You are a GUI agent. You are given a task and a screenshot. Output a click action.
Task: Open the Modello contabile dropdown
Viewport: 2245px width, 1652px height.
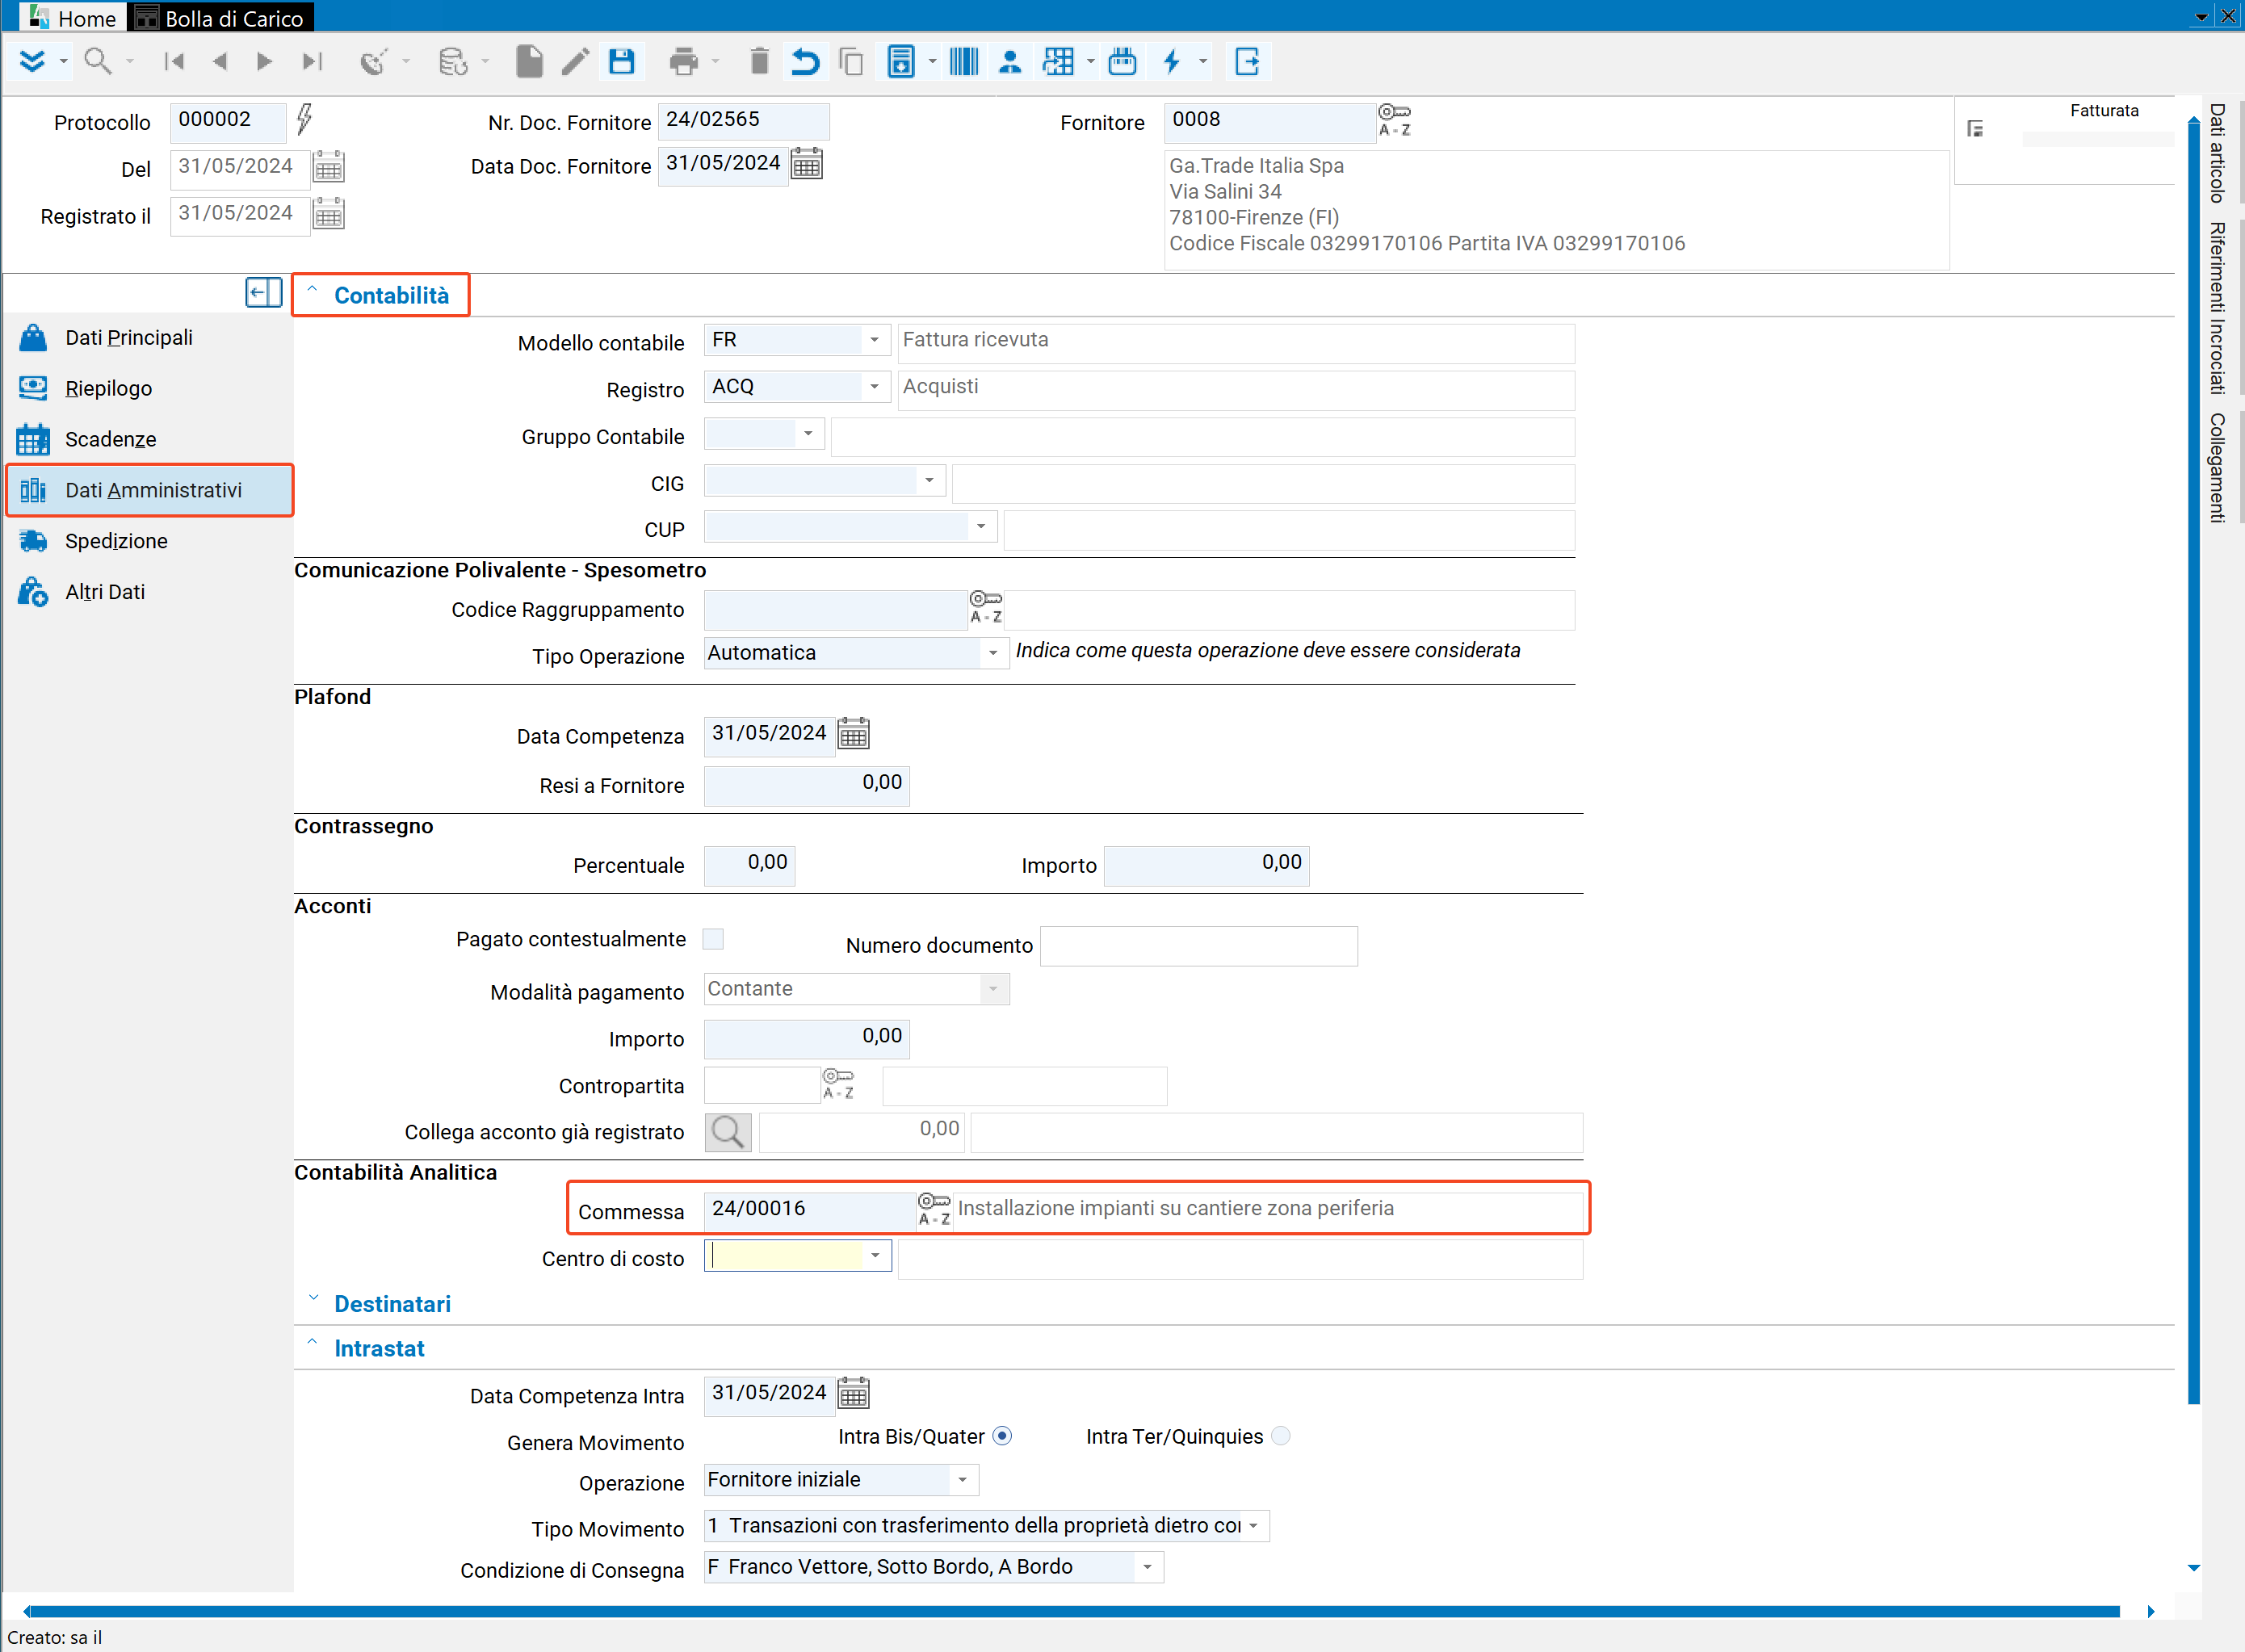pos(874,340)
